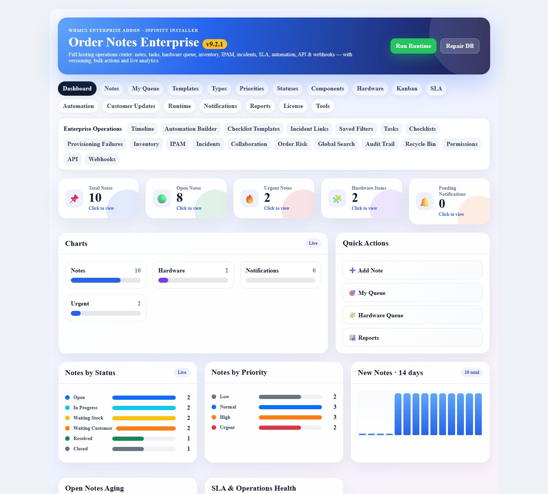Screen dimensions: 548x494
Task: Open Automation Builder in Enterprise Operations
Action: coord(191,129)
